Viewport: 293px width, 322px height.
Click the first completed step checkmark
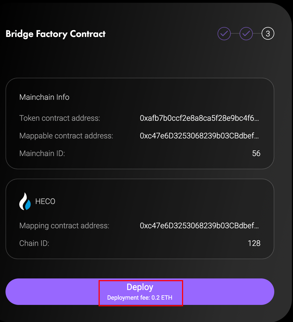point(224,34)
